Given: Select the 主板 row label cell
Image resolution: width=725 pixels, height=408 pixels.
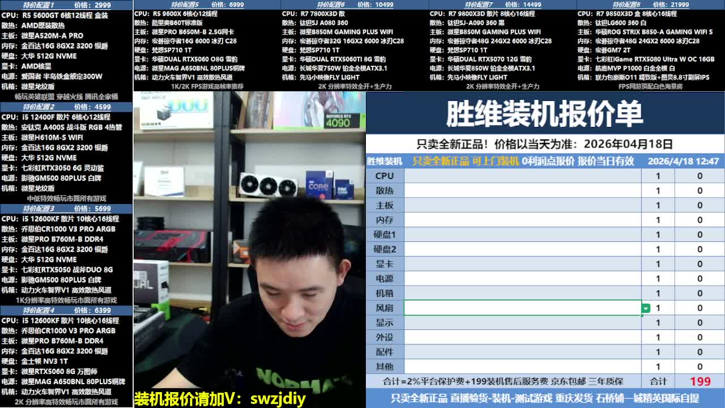Looking at the screenshot, I should (385, 205).
